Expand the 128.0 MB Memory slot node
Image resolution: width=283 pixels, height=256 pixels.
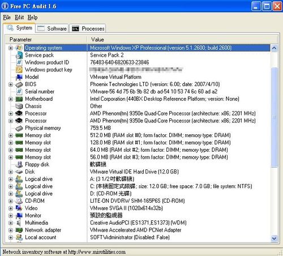pyautogui.click(x=11, y=143)
